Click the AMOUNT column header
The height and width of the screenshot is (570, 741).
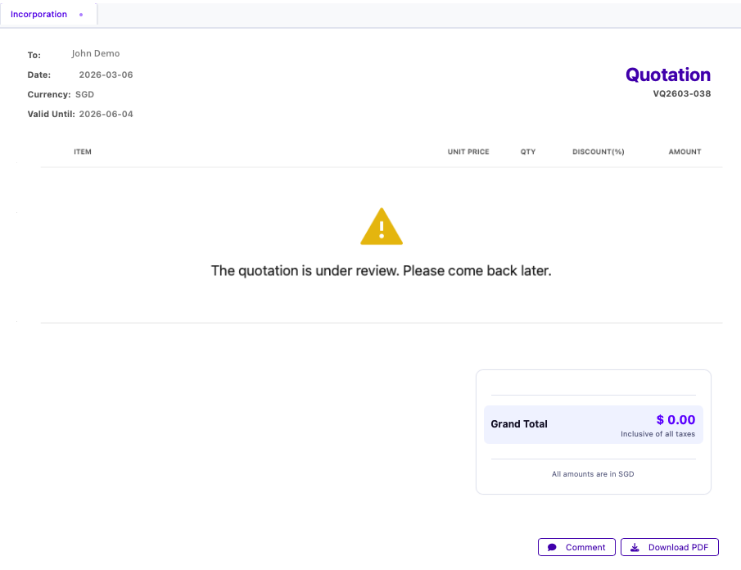[685, 152]
